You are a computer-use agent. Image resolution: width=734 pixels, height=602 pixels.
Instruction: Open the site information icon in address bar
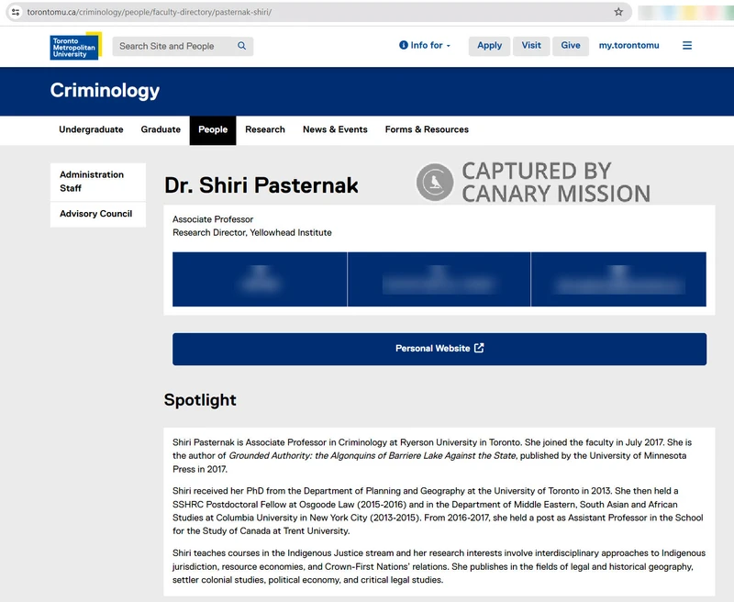pos(16,12)
